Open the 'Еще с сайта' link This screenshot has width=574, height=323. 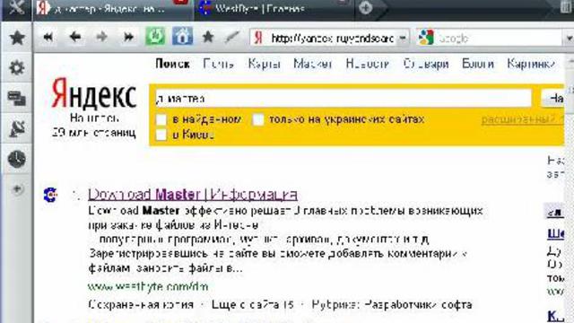(253, 305)
